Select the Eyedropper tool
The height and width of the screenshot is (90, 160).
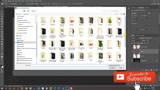click(2, 24)
